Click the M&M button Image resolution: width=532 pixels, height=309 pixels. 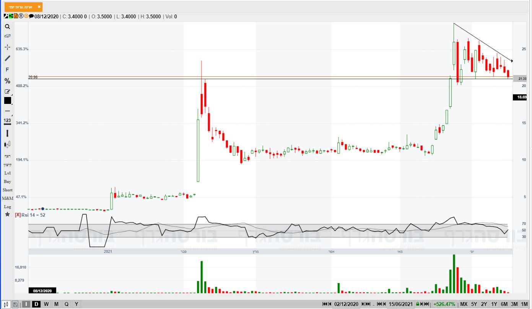(8, 198)
